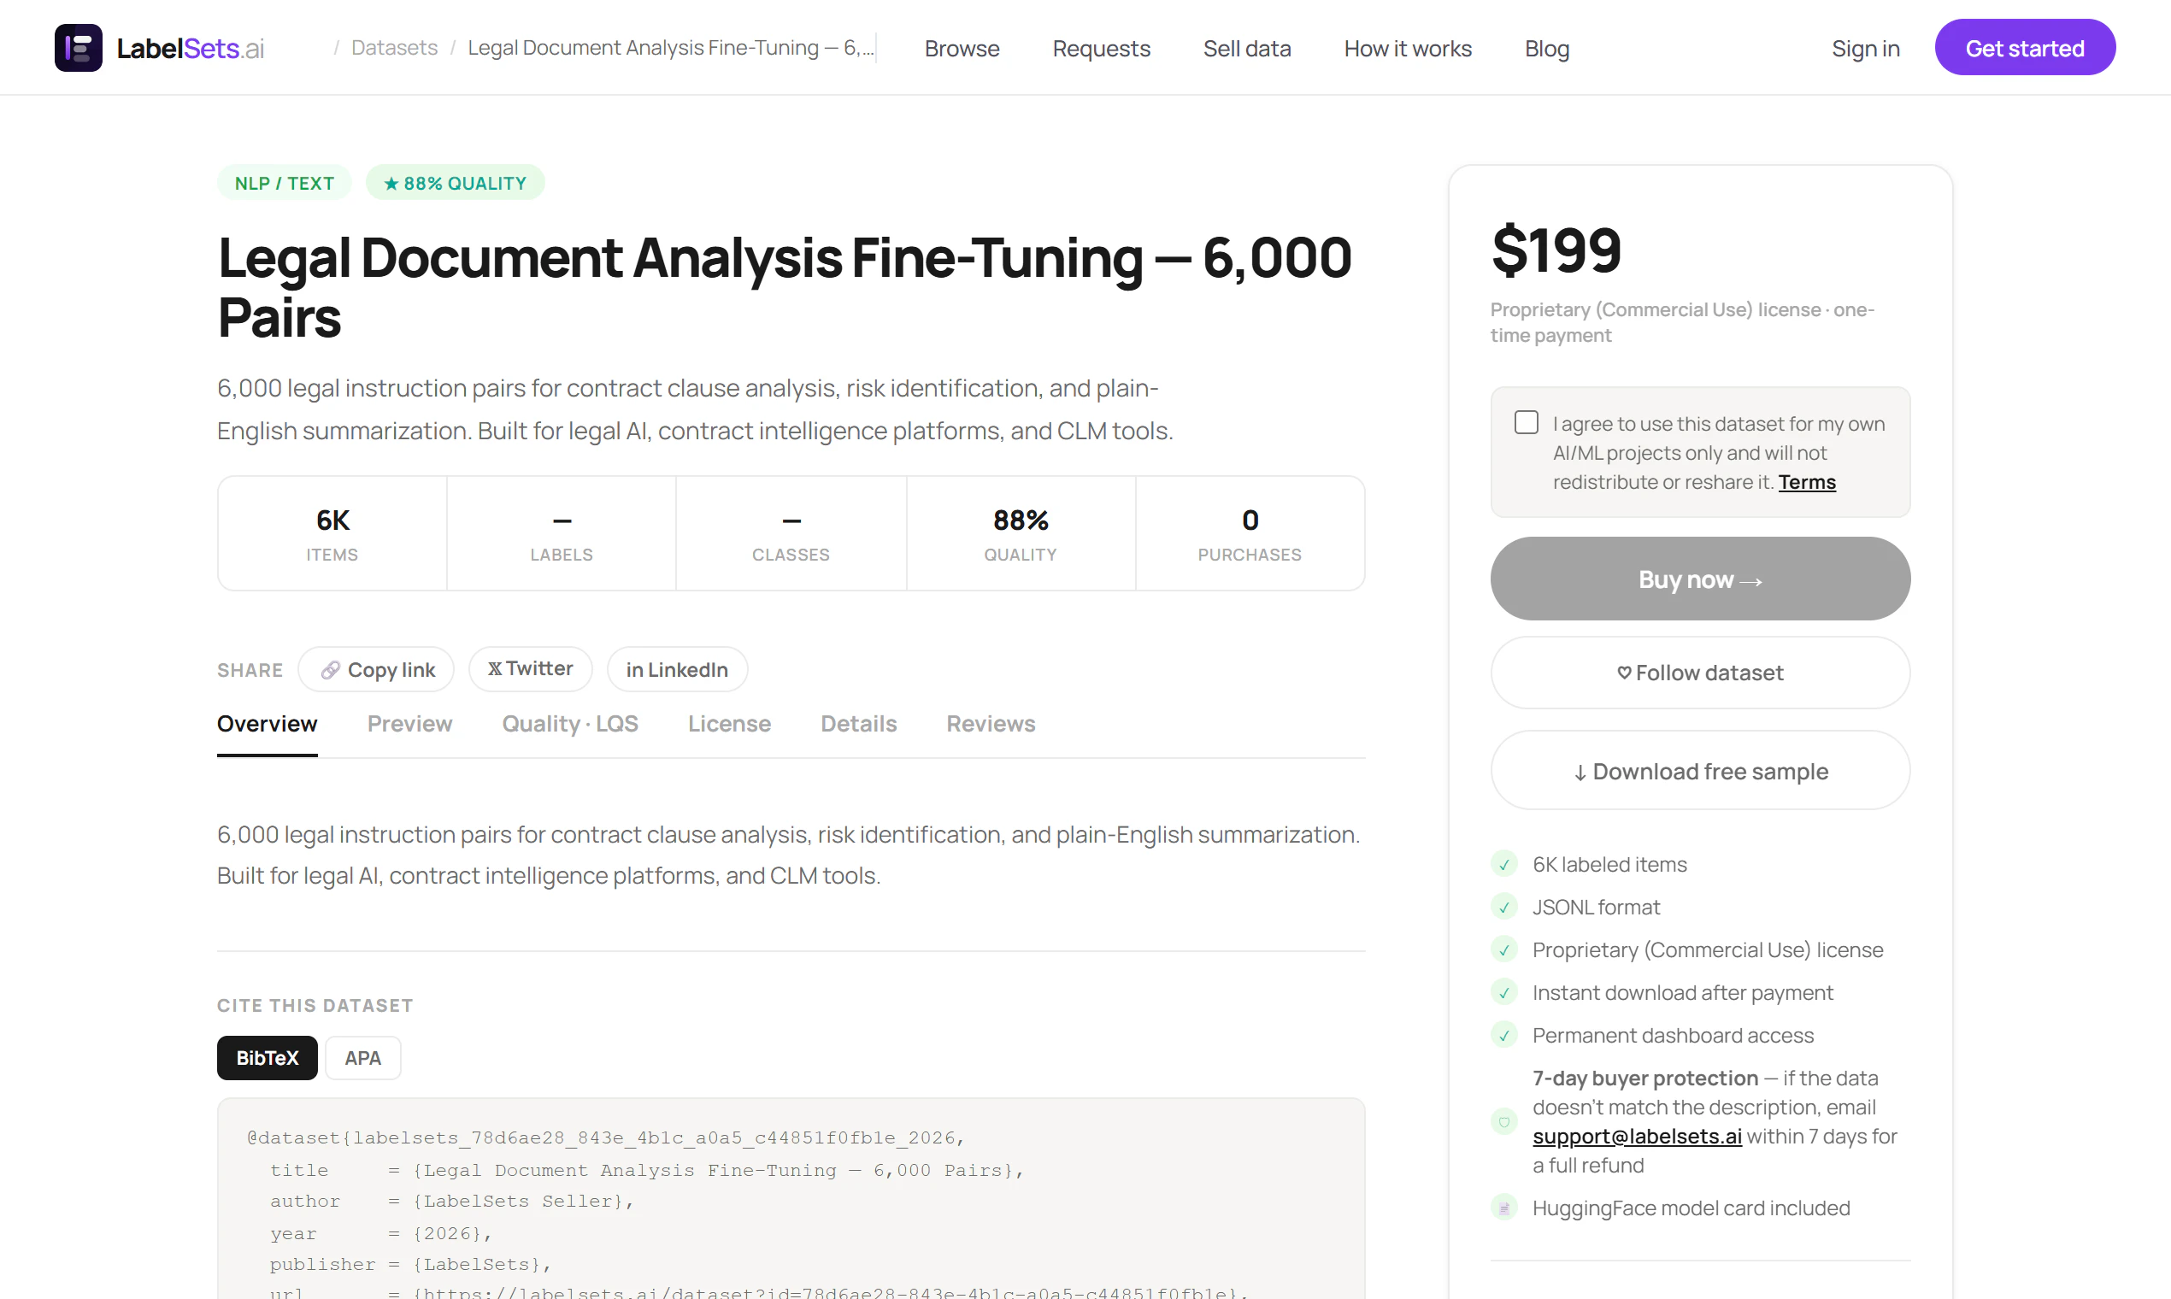This screenshot has height=1299, width=2171.
Task: Click Datasets in the breadcrumb
Action: click(394, 47)
